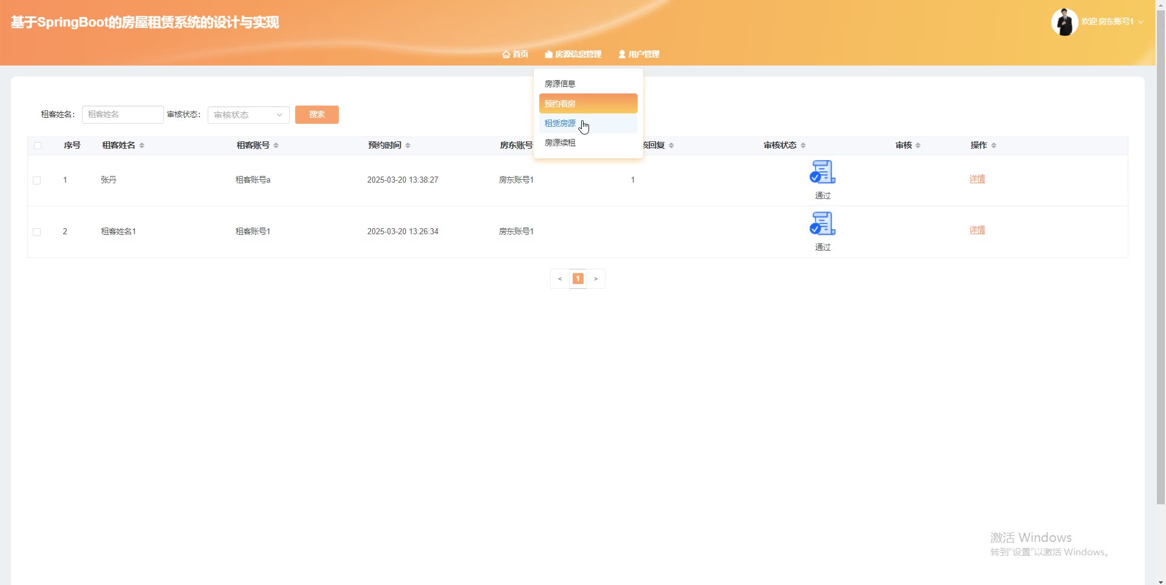This screenshot has height=585, width=1166.
Task: Select 预约看房 from the dropdown menu
Action: point(588,103)
